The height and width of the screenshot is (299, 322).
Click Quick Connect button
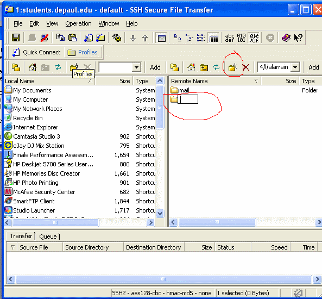coord(36,52)
